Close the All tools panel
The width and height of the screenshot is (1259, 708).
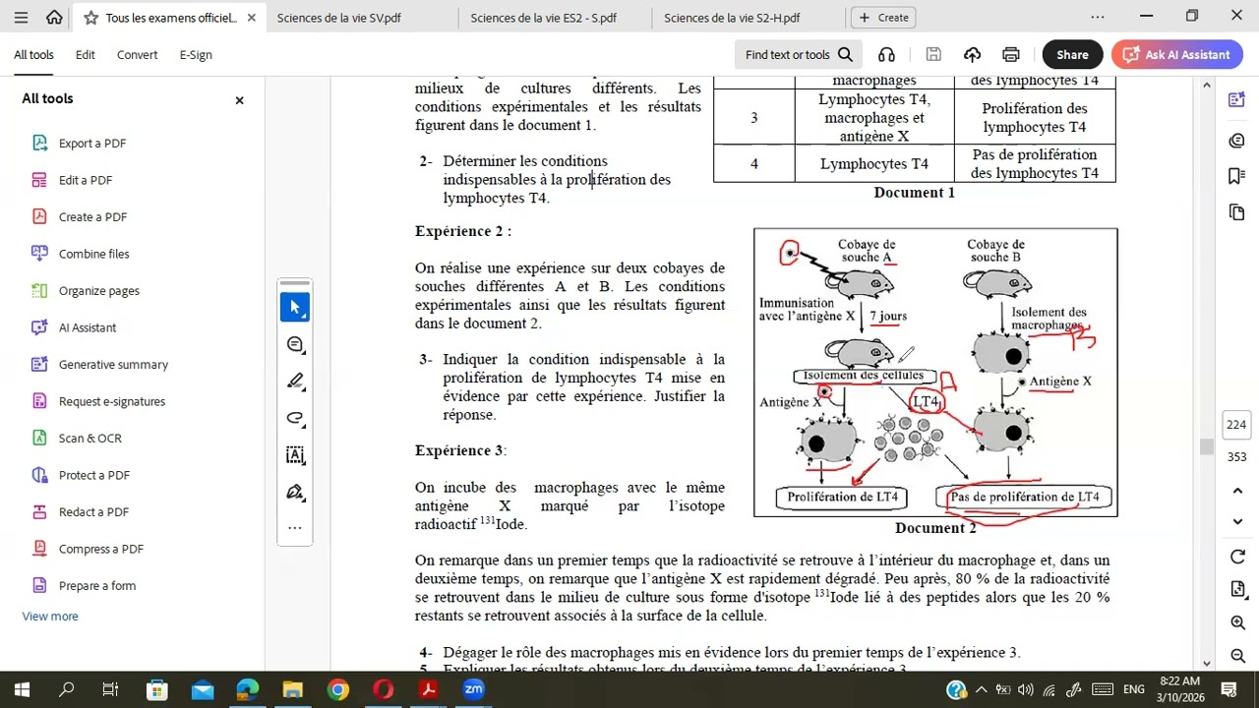pos(239,100)
